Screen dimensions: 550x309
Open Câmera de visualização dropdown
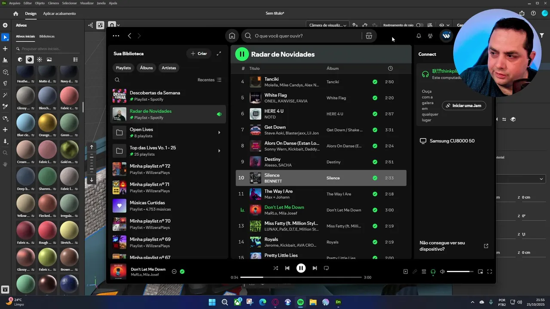tap(327, 25)
